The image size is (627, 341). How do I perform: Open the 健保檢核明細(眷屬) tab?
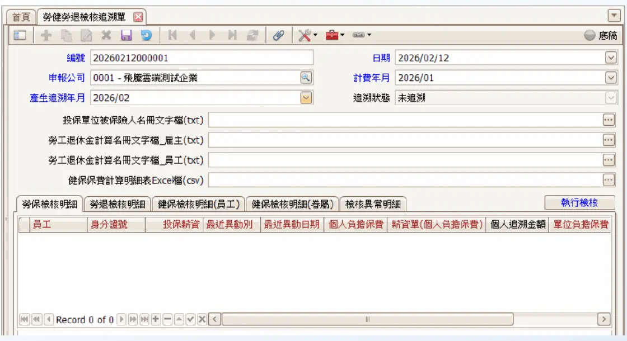[x=292, y=204]
